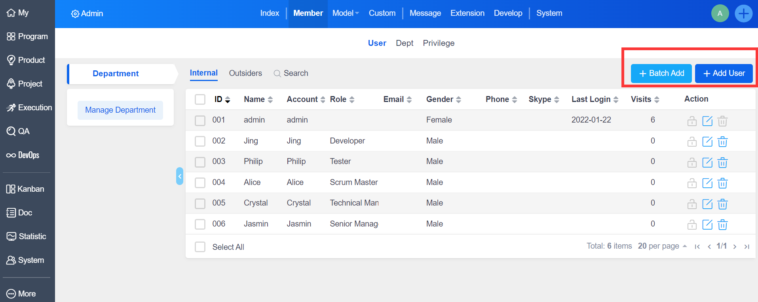The image size is (758, 302).
Task: Click the blue plus quick-create icon
Action: (x=743, y=13)
